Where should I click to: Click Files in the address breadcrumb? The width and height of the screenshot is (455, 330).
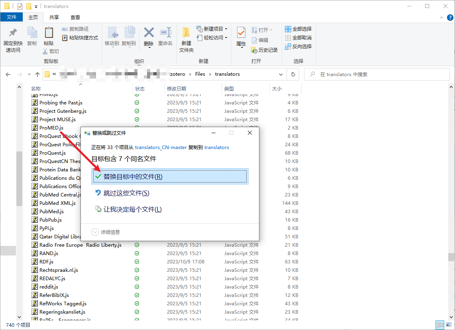(x=200, y=74)
